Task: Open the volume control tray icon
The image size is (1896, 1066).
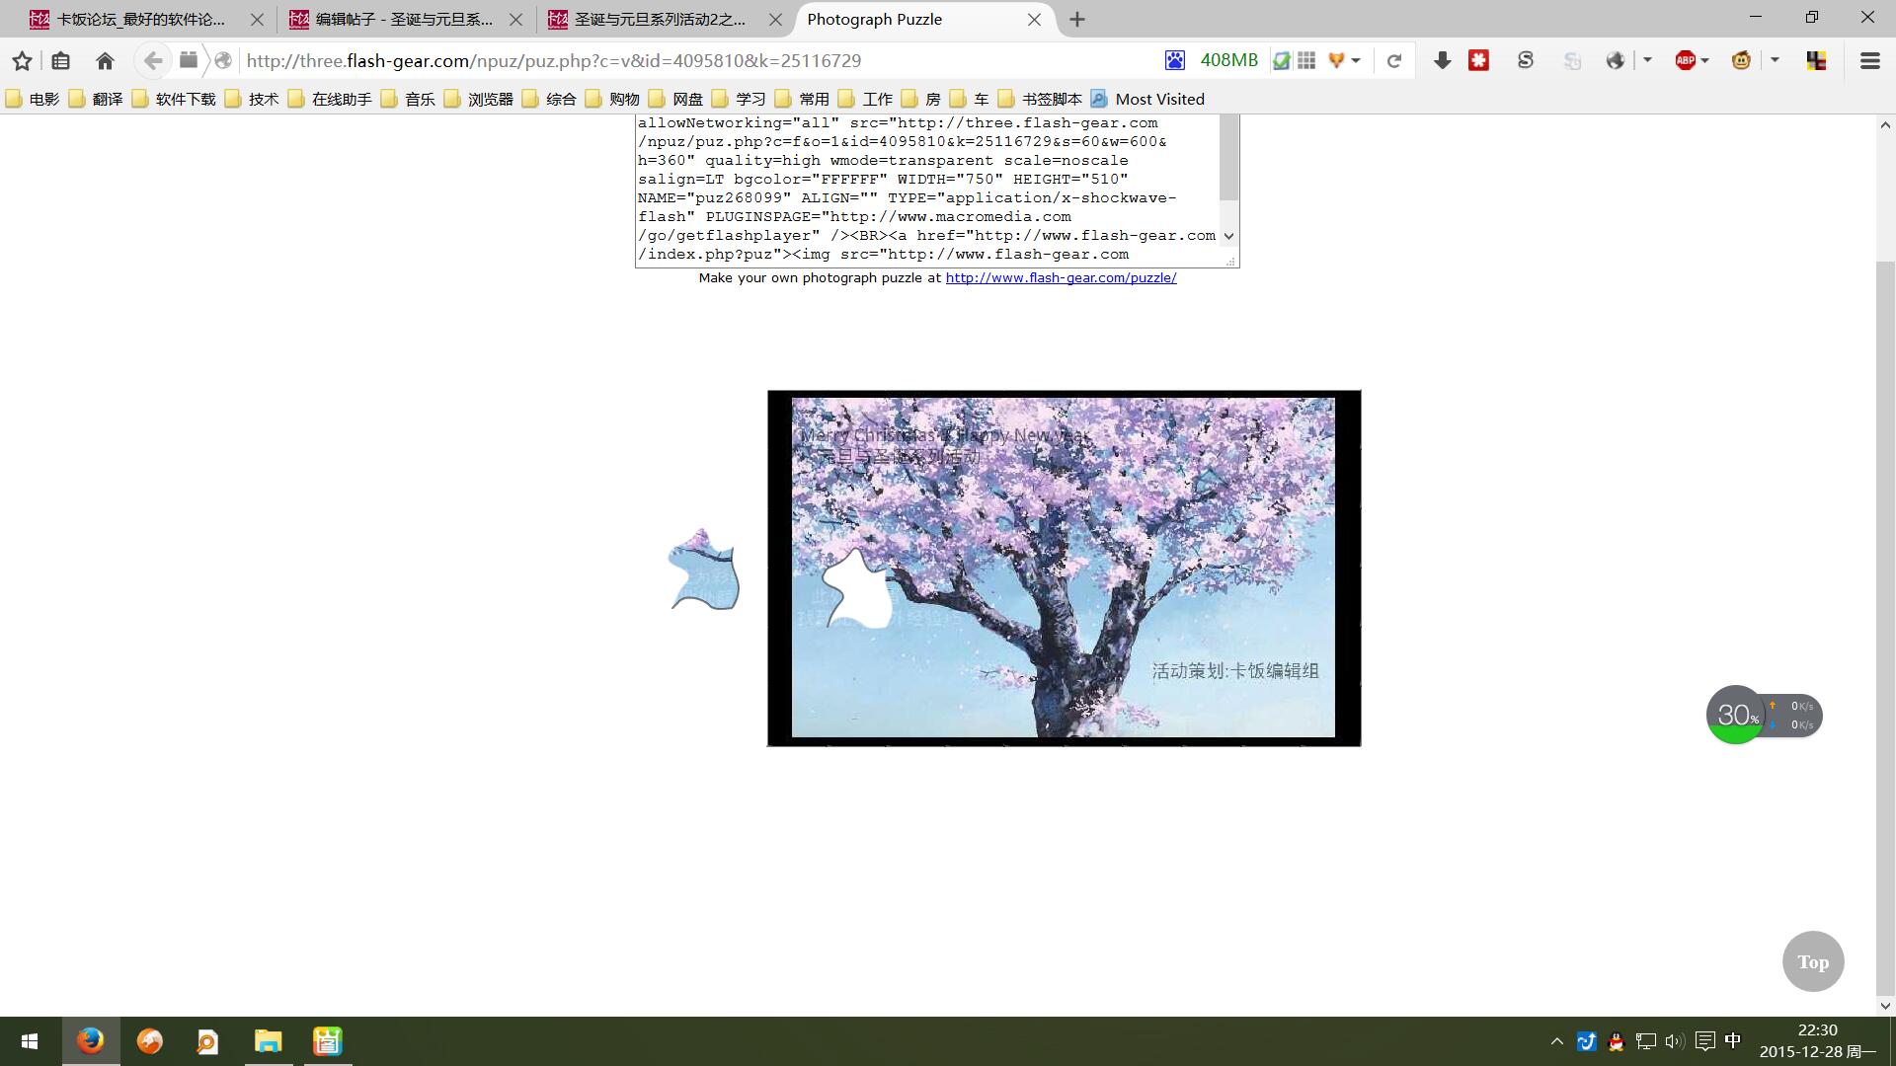Action: [x=1675, y=1041]
